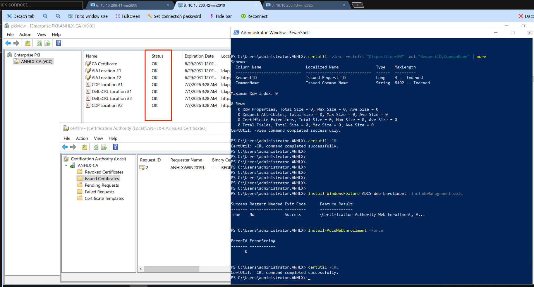Select Certificate Templates folder
Viewport: 534px width, 287px height.
click(104, 198)
